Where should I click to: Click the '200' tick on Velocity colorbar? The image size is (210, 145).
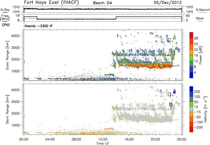pyautogui.click(x=197, y=92)
